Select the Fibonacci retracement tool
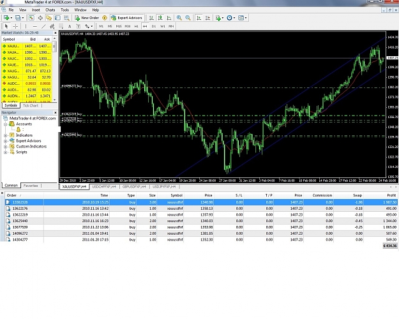Screen dimensions: 399x319 [61, 26]
